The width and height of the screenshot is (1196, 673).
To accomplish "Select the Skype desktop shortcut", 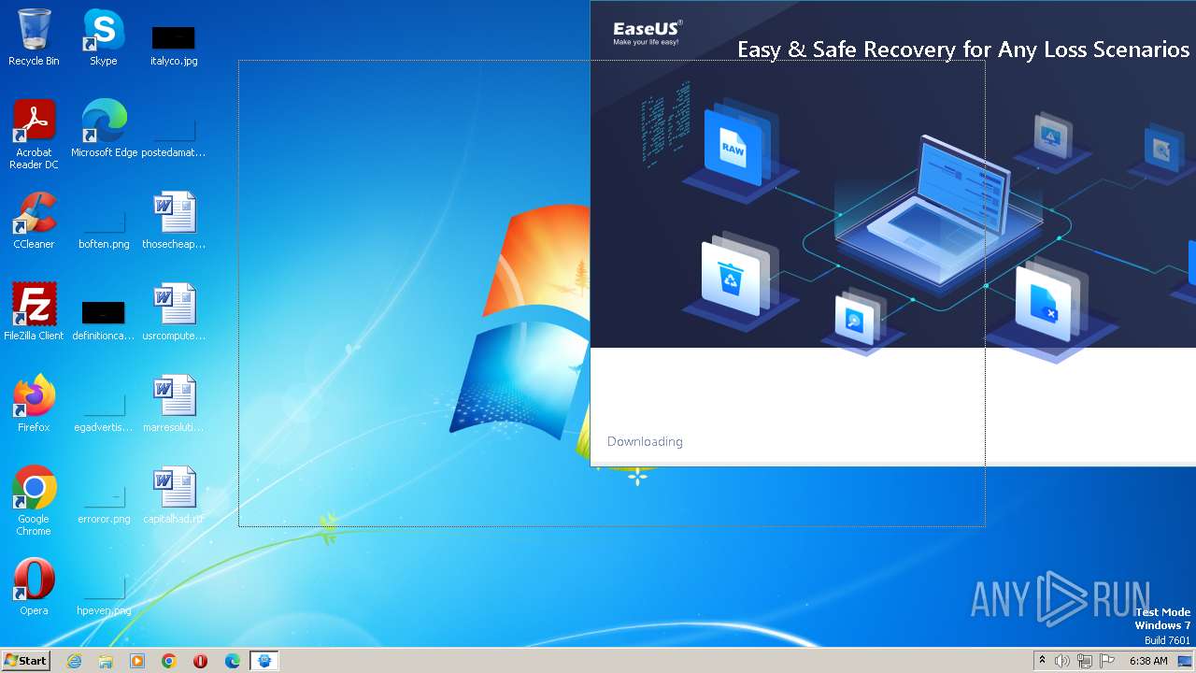I will pos(103,37).
